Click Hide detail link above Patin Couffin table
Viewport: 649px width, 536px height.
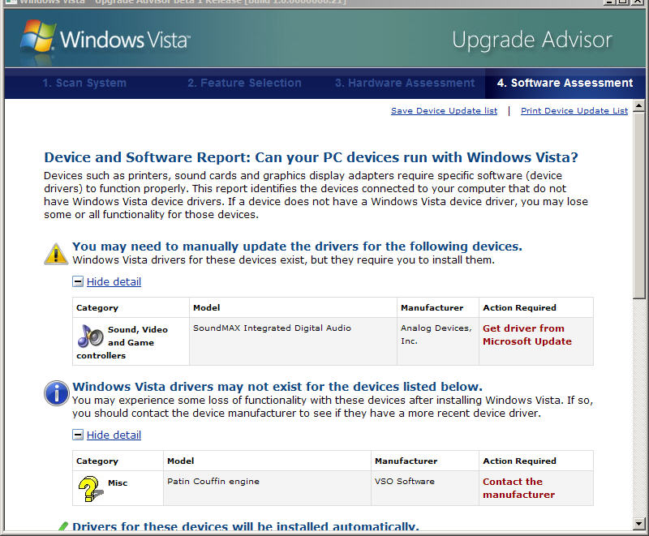114,435
